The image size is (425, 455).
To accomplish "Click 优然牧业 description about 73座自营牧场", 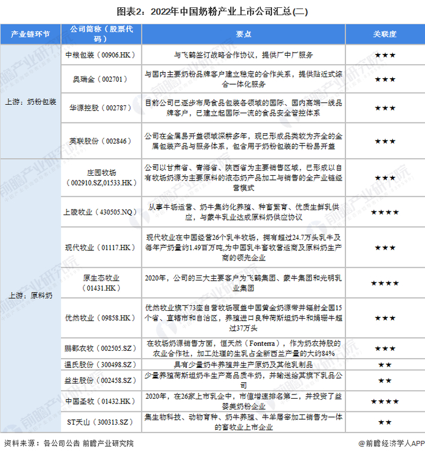I will click(243, 317).
